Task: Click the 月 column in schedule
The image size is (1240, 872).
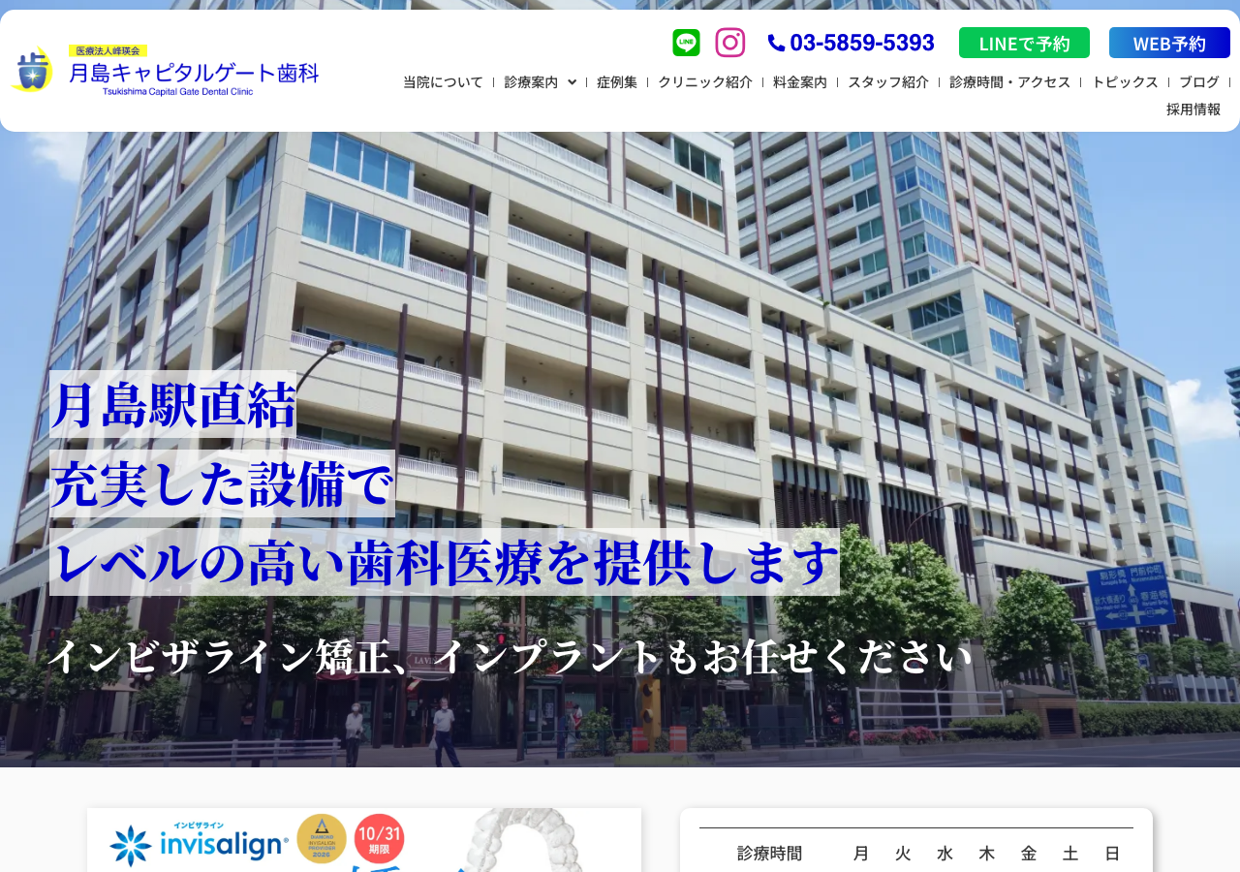Action: (x=861, y=854)
